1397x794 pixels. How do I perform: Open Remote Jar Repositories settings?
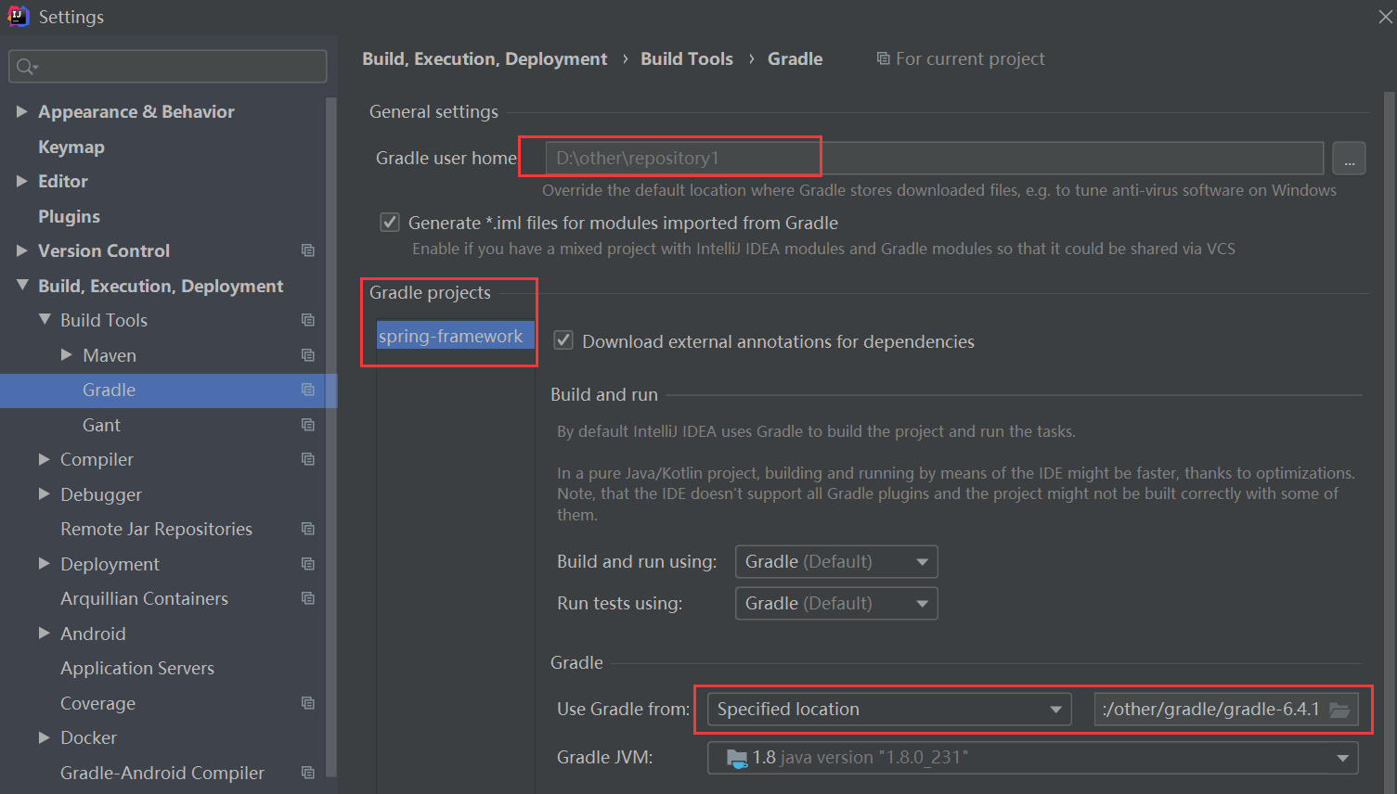coord(156,529)
